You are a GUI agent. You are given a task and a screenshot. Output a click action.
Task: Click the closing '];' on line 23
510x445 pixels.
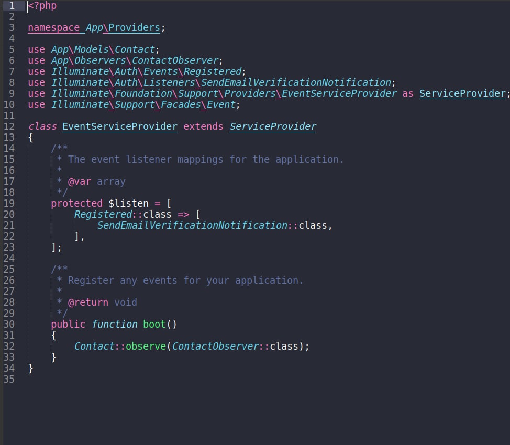click(56, 248)
